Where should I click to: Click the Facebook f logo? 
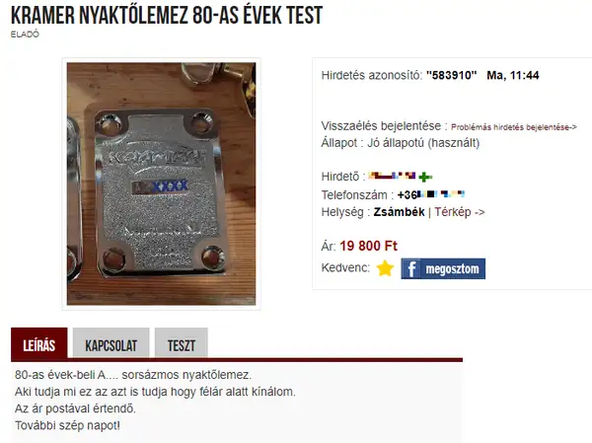click(411, 268)
